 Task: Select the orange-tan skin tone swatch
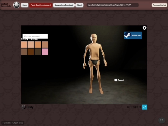click(38, 44)
